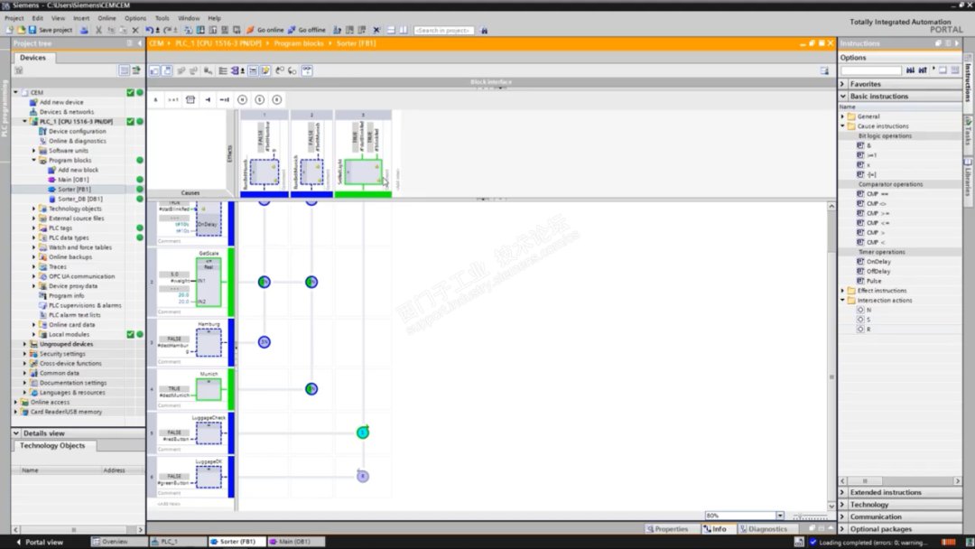975x549 pixels.
Task: Click the green SetRedLight effect column bar
Action: [x=362, y=193]
